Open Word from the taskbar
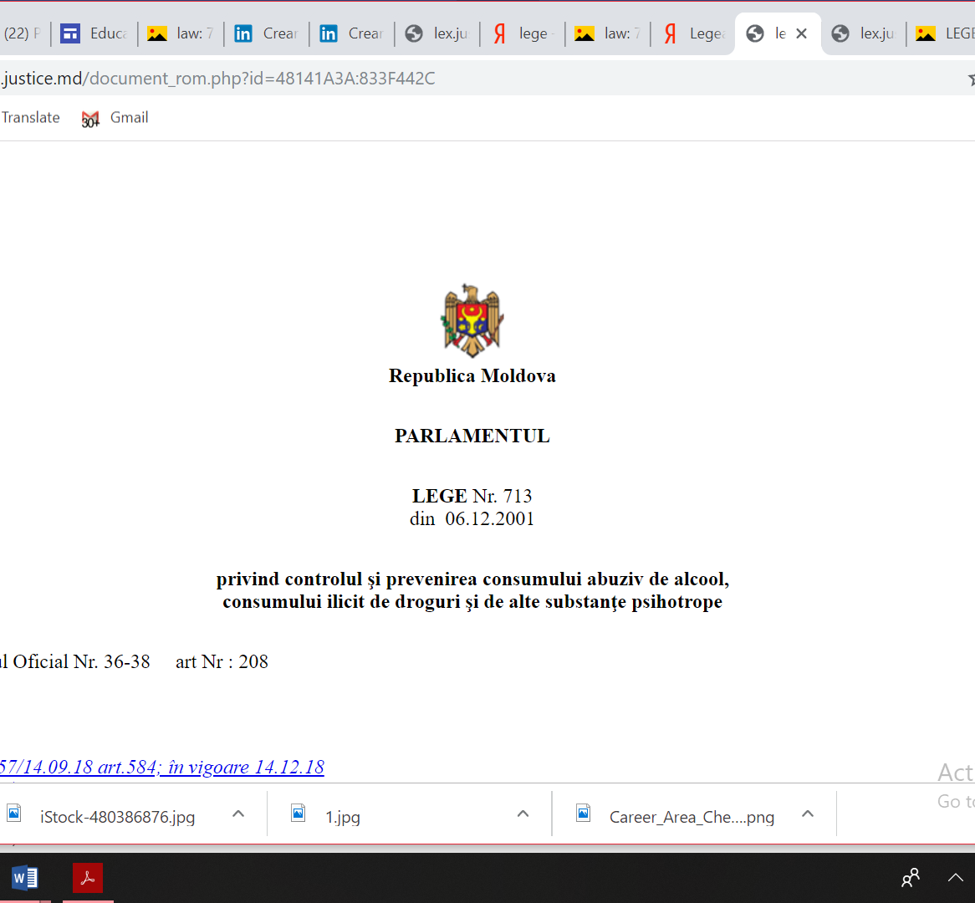975x903 pixels. [x=25, y=878]
